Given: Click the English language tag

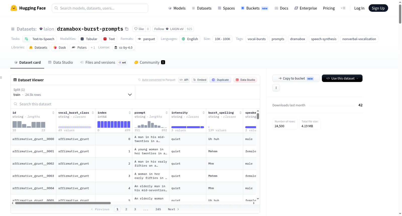Looking at the screenshot, I should pyautogui.click(x=190, y=39).
